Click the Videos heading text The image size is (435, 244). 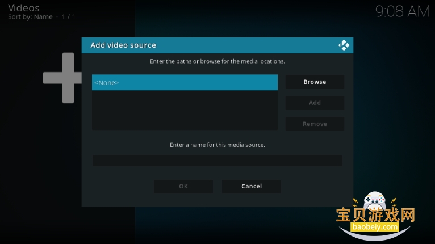pyautogui.click(x=24, y=8)
